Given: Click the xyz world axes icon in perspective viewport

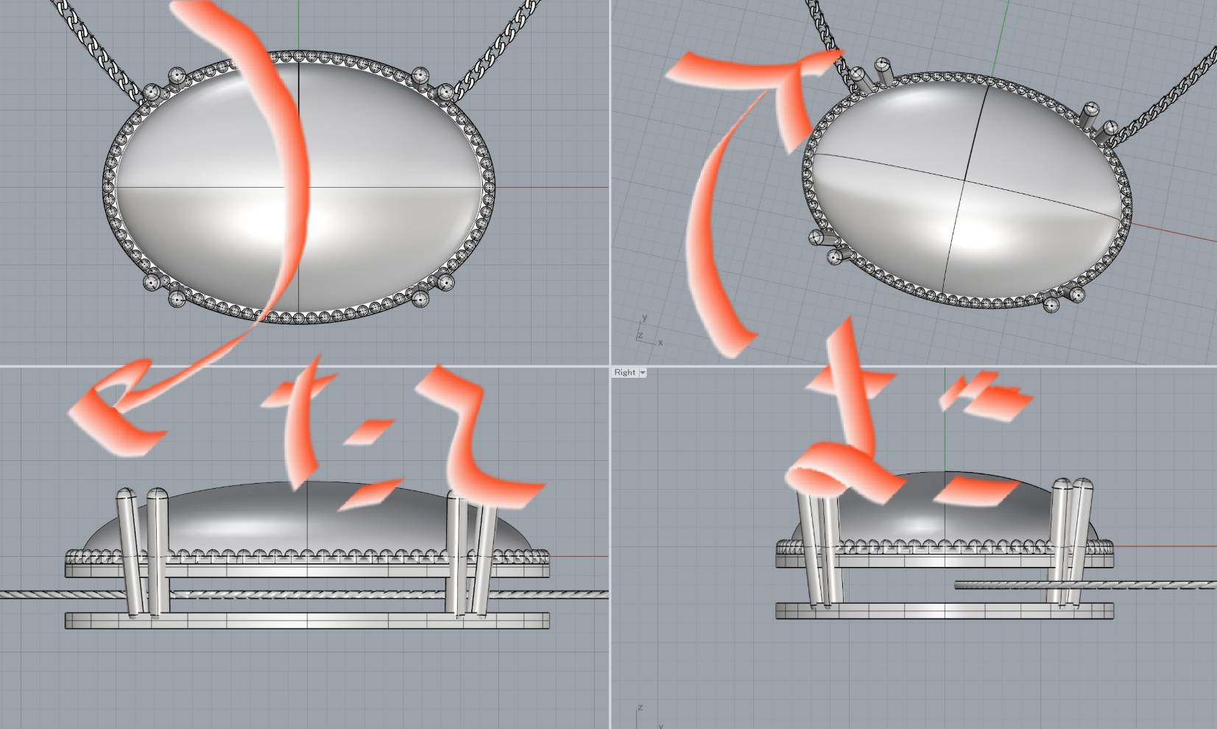Looking at the screenshot, I should 648,330.
